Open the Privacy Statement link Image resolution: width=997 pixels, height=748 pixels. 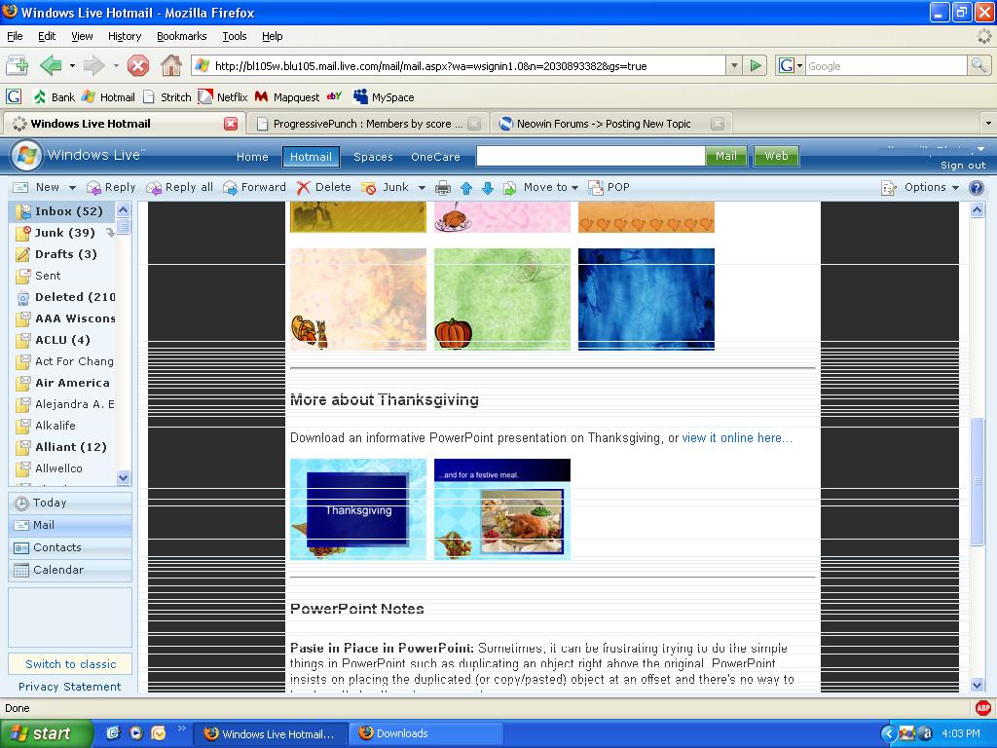pyautogui.click(x=69, y=687)
